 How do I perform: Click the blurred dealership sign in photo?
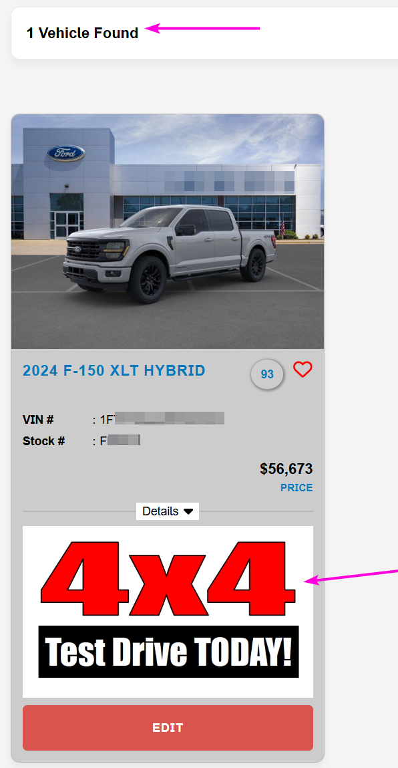coord(229,181)
